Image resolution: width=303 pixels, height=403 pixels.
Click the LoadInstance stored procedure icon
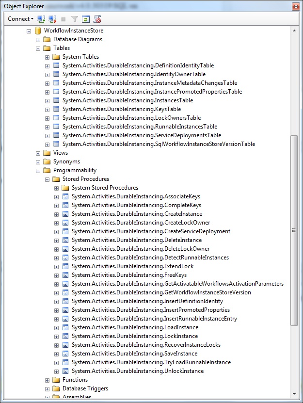coord(65,328)
